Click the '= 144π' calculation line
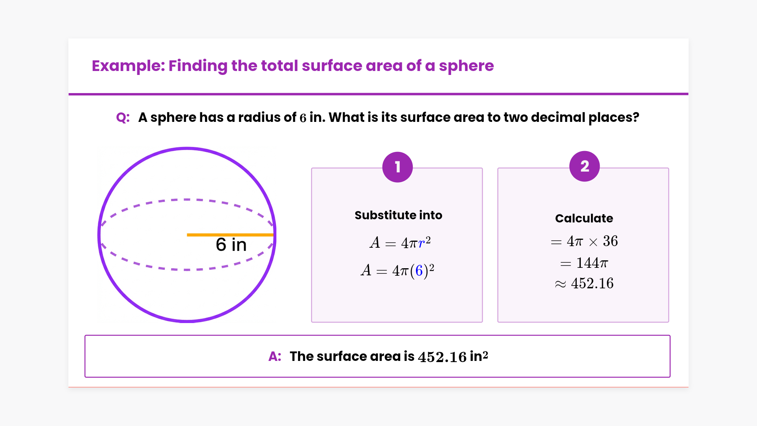 point(584,263)
